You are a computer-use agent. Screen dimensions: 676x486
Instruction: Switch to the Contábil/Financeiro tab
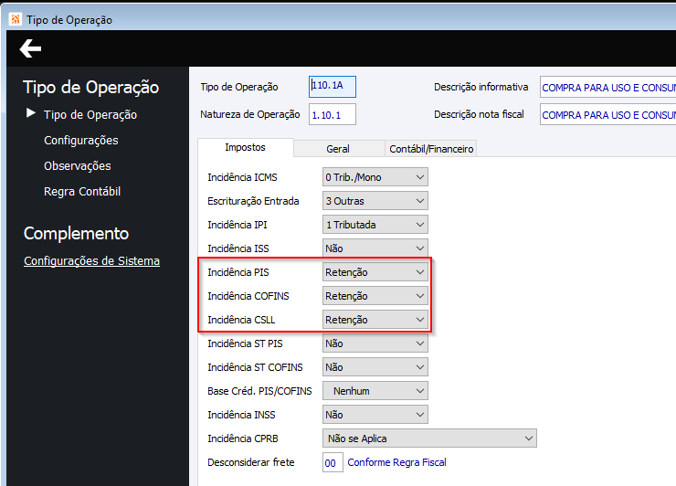pyautogui.click(x=431, y=149)
